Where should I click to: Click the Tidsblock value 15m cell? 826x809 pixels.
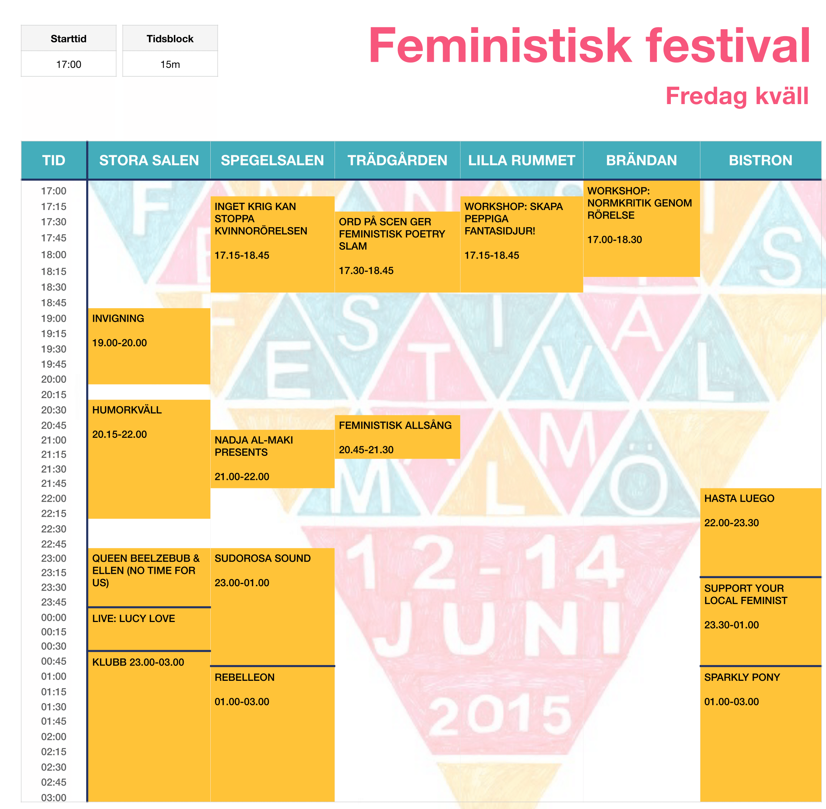(x=170, y=64)
